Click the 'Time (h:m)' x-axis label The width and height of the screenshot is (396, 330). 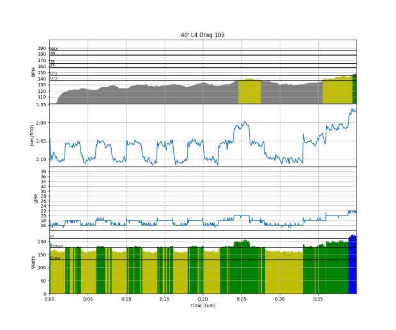pyautogui.click(x=202, y=306)
